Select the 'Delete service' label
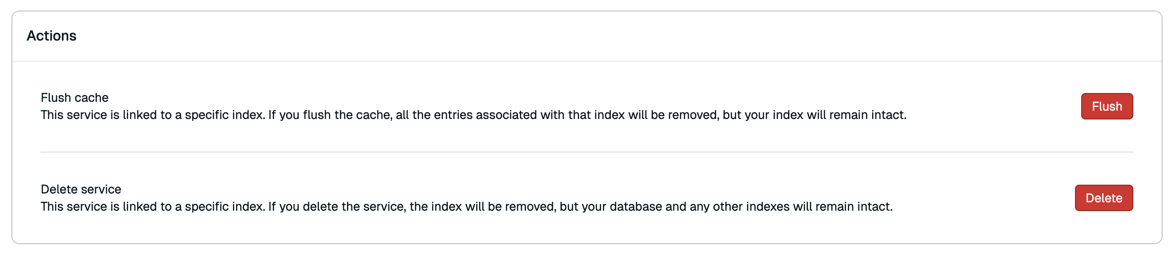This screenshot has width=1174, height=253. (80, 190)
